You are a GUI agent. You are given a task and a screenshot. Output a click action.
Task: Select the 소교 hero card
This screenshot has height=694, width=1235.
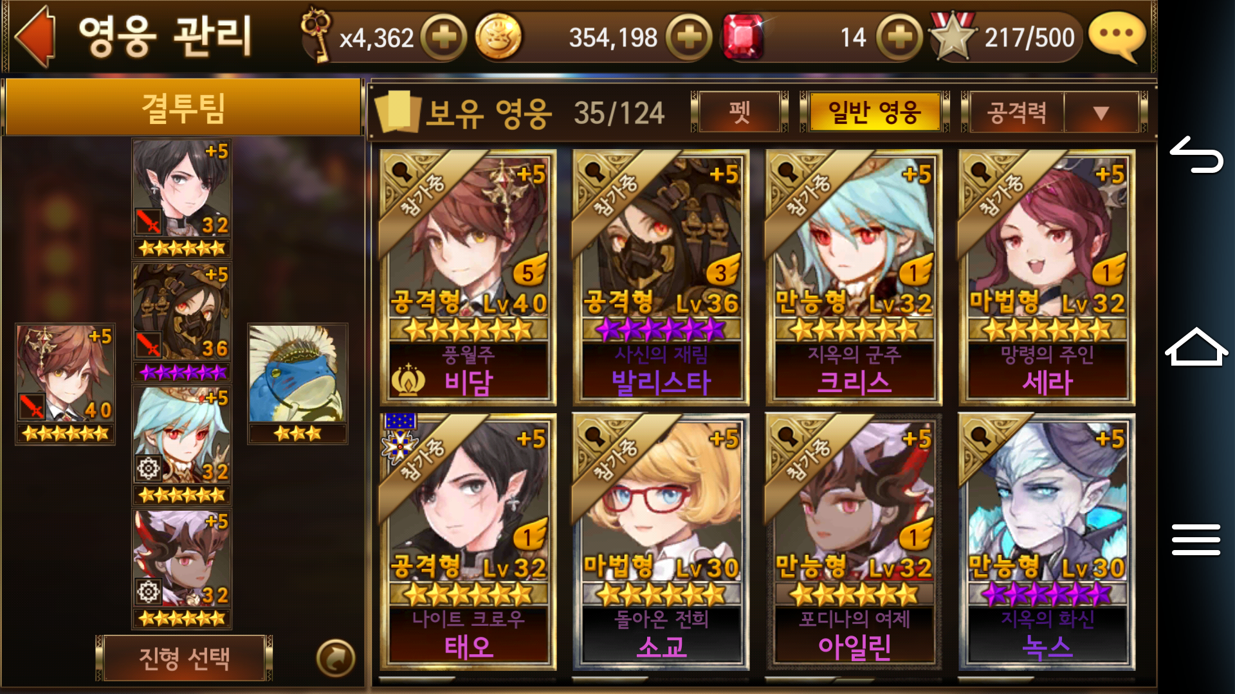[661, 542]
